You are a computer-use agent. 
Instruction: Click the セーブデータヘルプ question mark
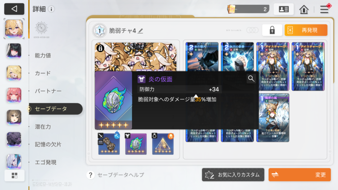(90, 175)
